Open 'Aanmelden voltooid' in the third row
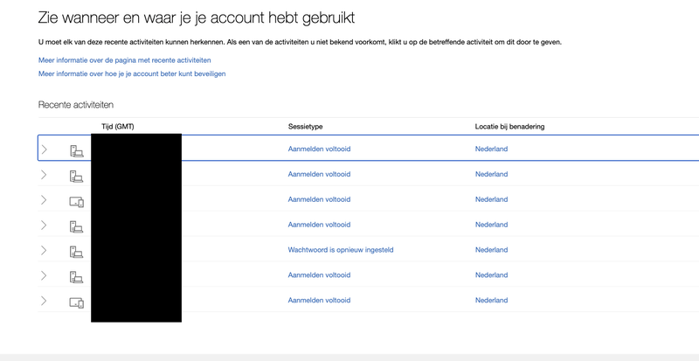This screenshot has width=699, height=361. click(x=319, y=199)
